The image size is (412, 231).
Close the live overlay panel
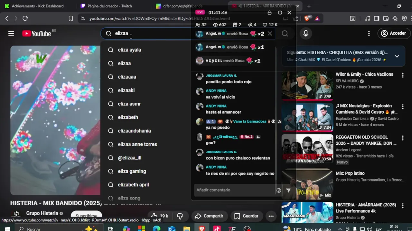[x=289, y=13]
